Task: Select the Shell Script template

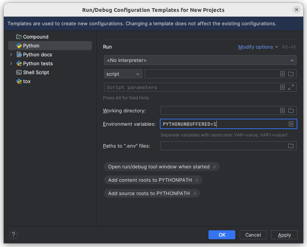Action: click(36, 72)
